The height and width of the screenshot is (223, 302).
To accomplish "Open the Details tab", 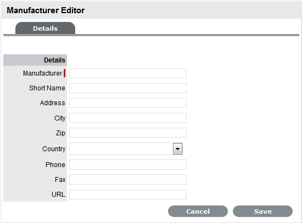I will (x=45, y=28).
